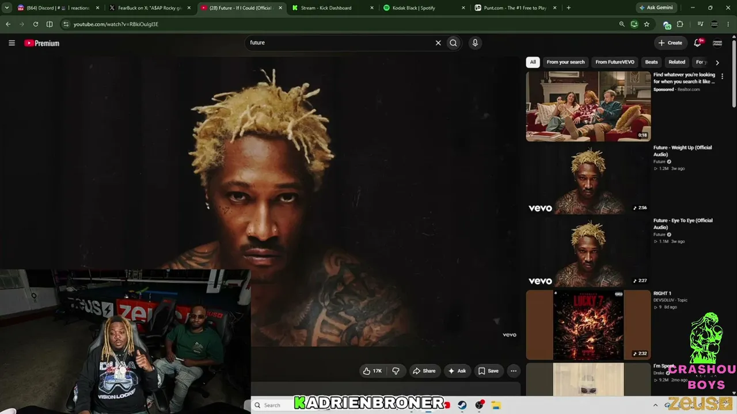Viewport: 737px width, 414px height.
Task: Focus the YouTube search box containing 'future'
Action: coord(340,43)
